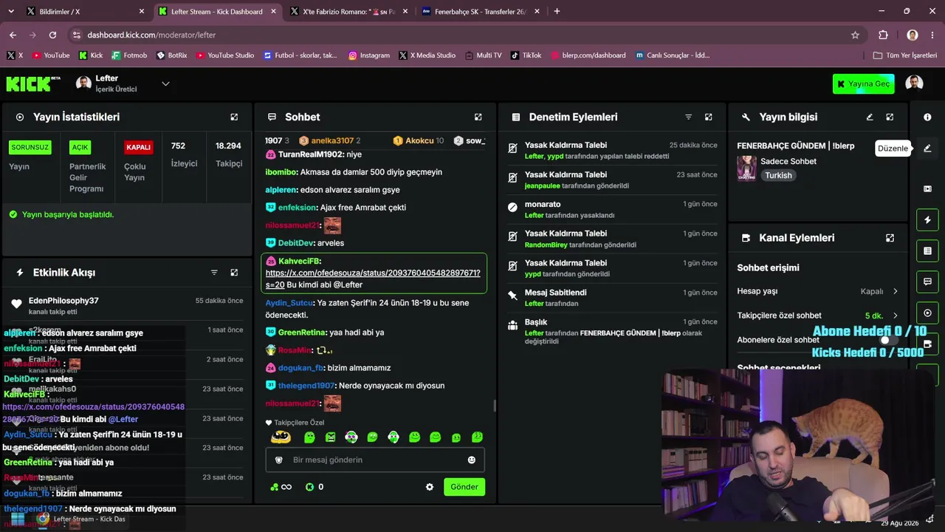Open a new Chrome tab
The height and width of the screenshot is (532, 945).
point(557,11)
